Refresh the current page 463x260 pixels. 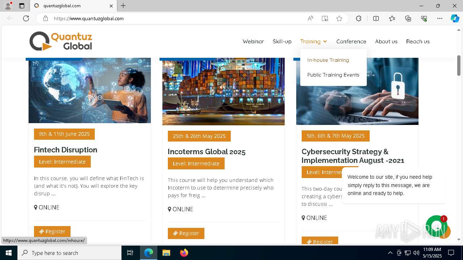(x=26, y=18)
